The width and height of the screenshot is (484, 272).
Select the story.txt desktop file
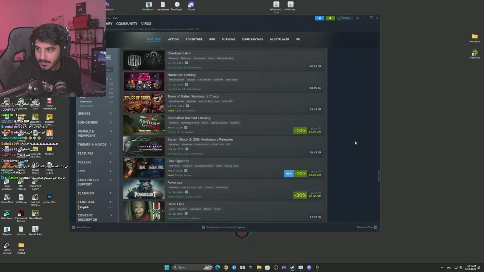pos(21,231)
